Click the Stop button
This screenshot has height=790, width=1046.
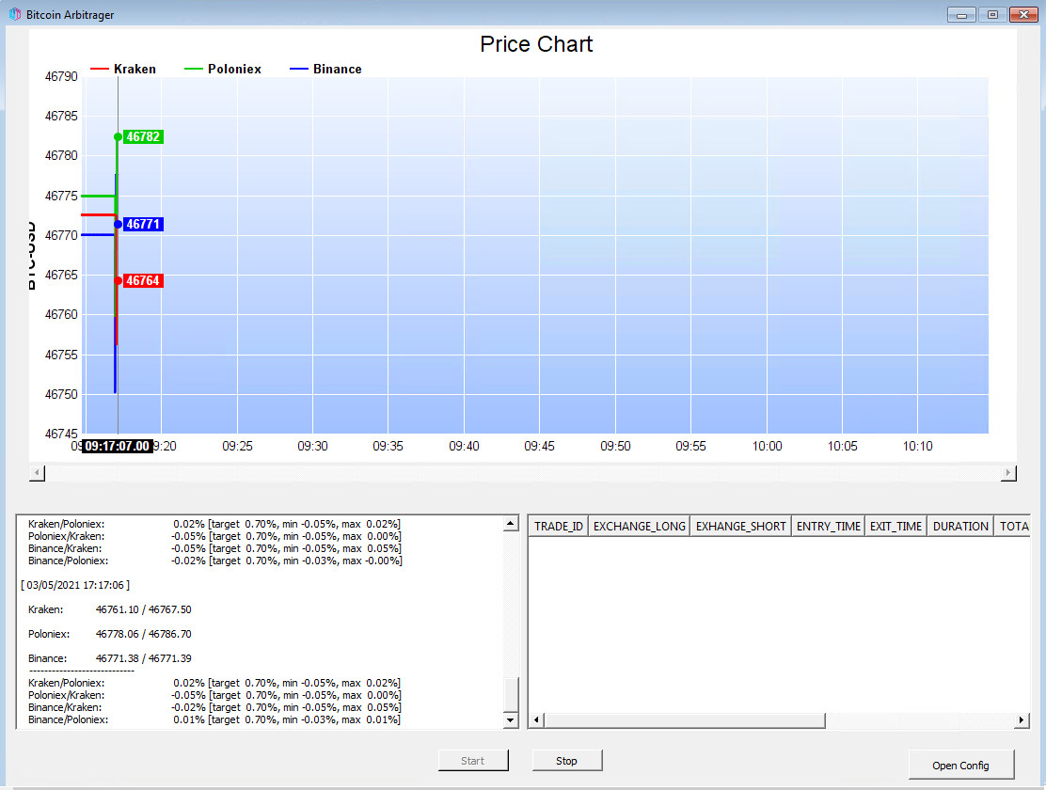point(566,761)
